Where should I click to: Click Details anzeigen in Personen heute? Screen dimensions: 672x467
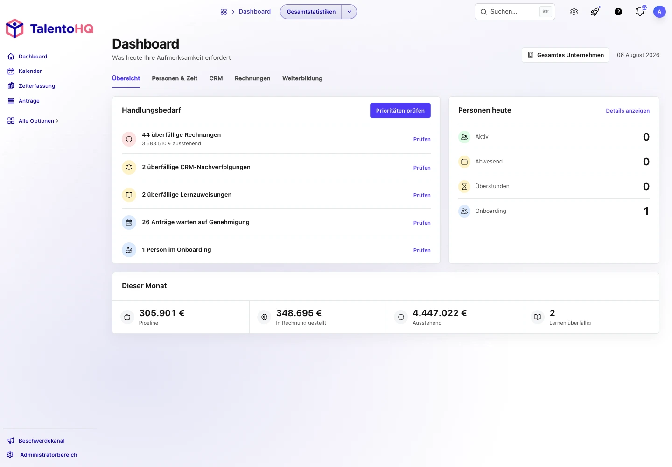pos(628,111)
